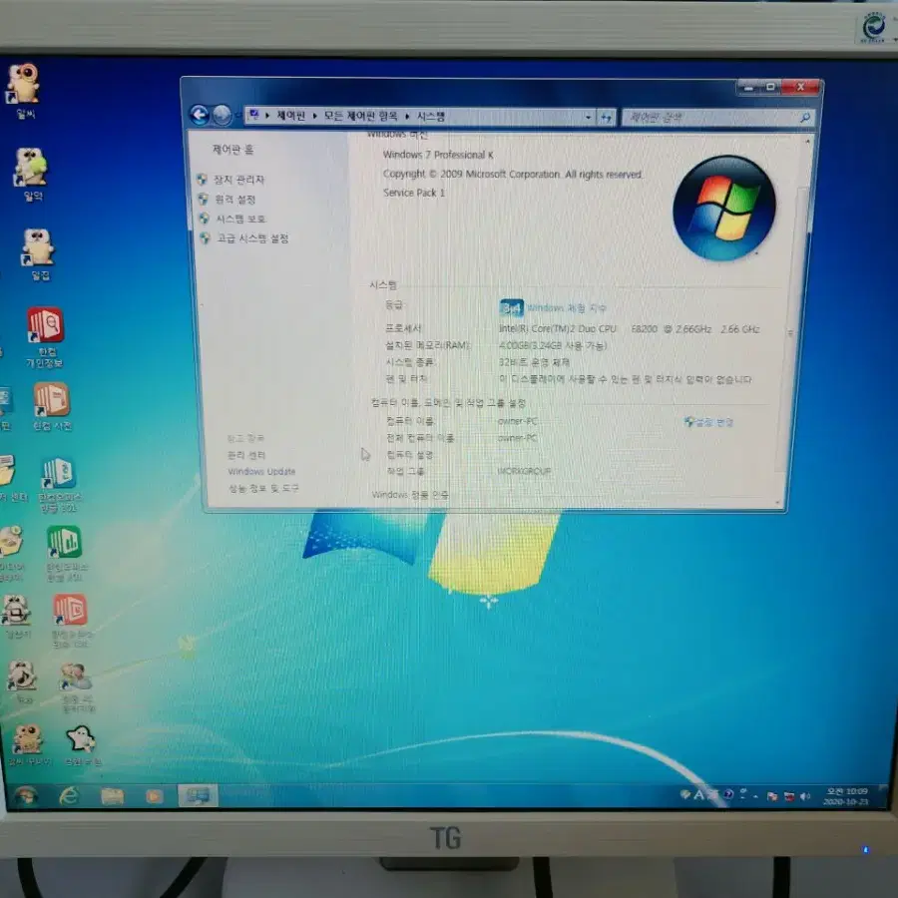The width and height of the screenshot is (898, 898).
Task: Click 'owner-PC' beside 전체 컴퓨터 이름
Action: click(517, 438)
